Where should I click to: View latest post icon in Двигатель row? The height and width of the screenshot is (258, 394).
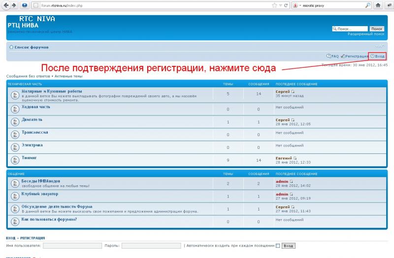[x=293, y=120]
